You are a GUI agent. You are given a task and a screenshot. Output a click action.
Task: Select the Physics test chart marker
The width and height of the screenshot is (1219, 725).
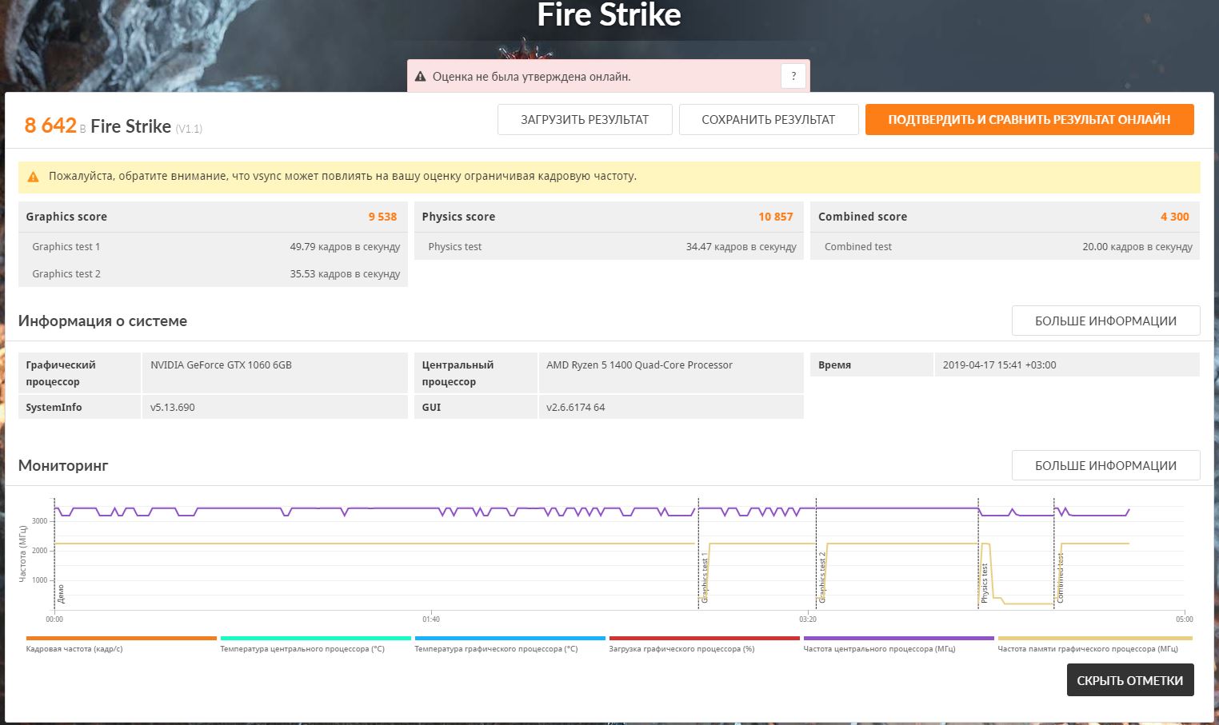(985, 583)
